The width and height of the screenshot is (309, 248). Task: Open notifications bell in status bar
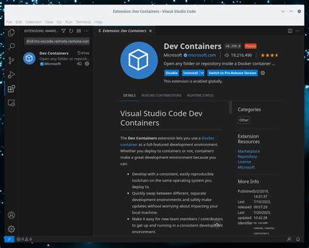tap(298, 239)
